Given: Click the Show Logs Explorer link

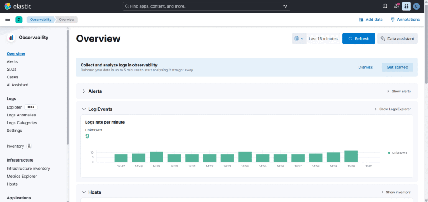Looking at the screenshot, I should (392, 109).
